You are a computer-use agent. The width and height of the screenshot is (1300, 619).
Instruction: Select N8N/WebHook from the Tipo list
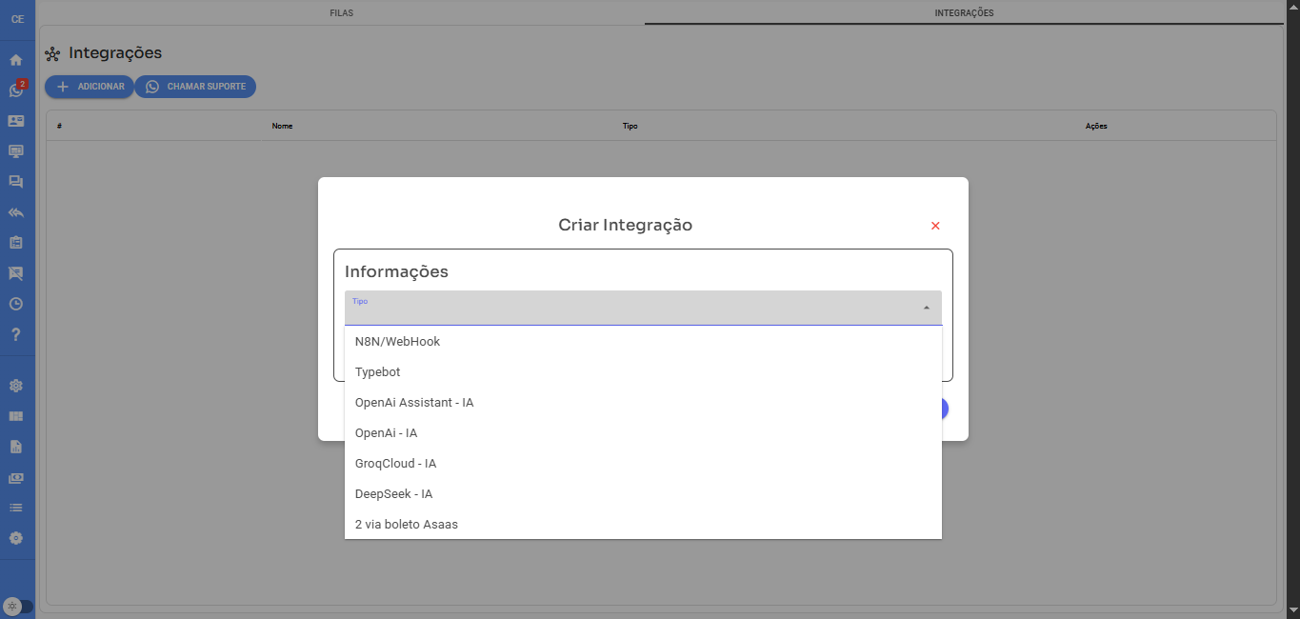[x=397, y=342]
